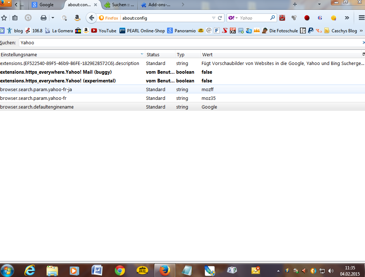The image size is (365, 277).
Task: Click the blue G addon icon
Action: click(320, 18)
